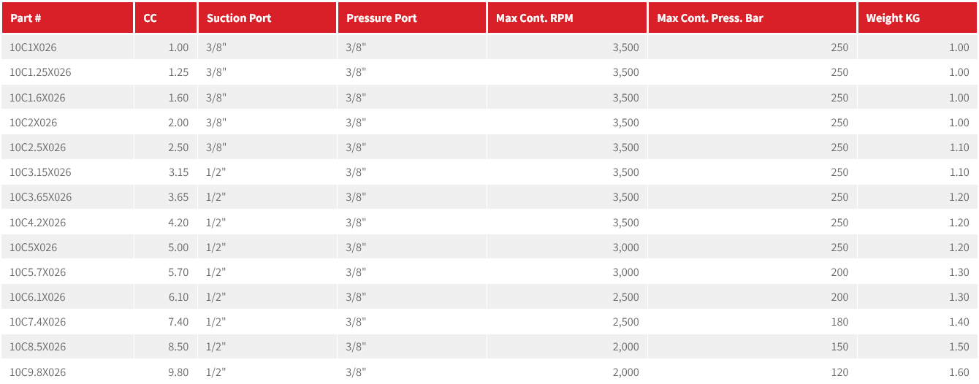Click part number 10C9.8X026
The width and height of the screenshot is (979, 384).
(x=37, y=372)
